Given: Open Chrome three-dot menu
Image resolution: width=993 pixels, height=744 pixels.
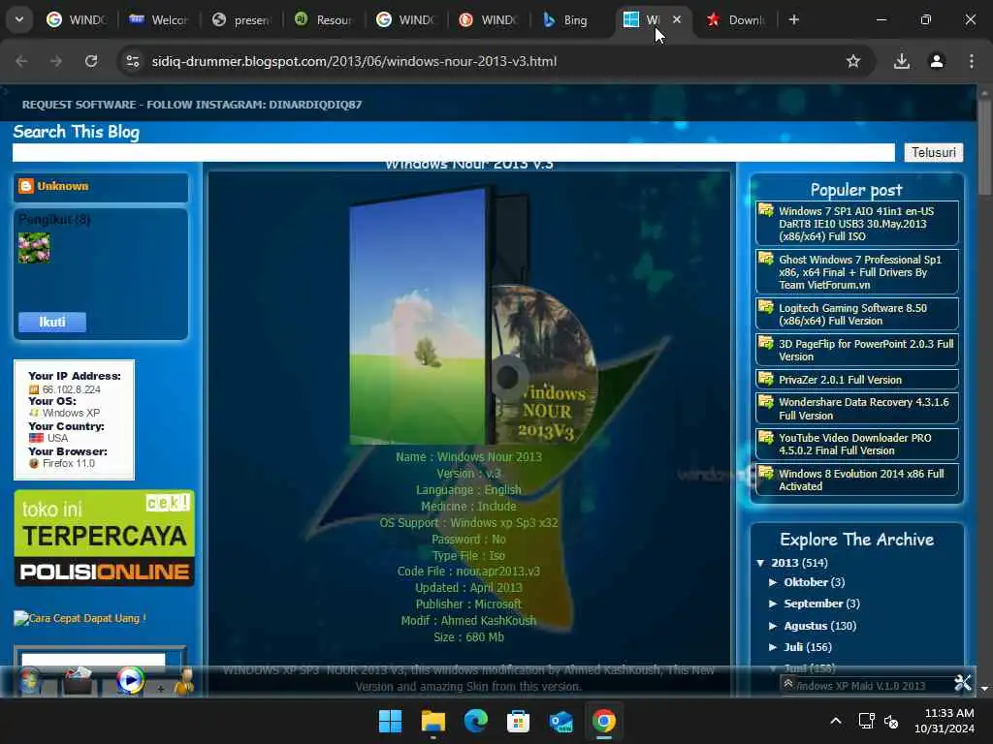Looking at the screenshot, I should (x=972, y=61).
